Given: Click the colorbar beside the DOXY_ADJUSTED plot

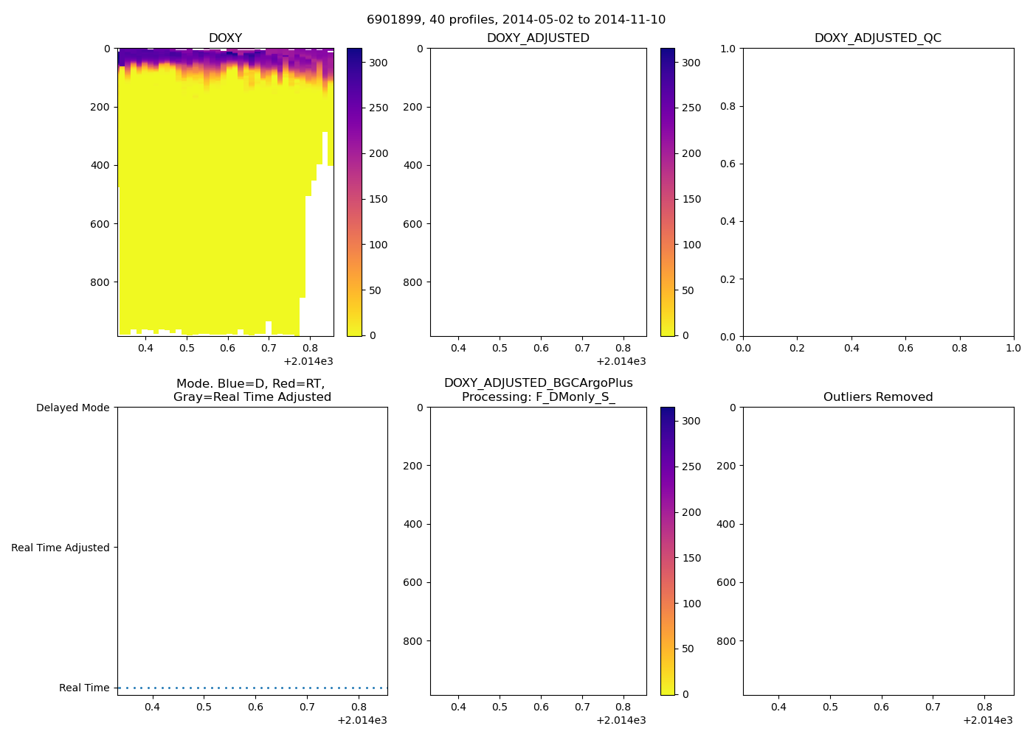Looking at the screenshot, I should pos(667,192).
